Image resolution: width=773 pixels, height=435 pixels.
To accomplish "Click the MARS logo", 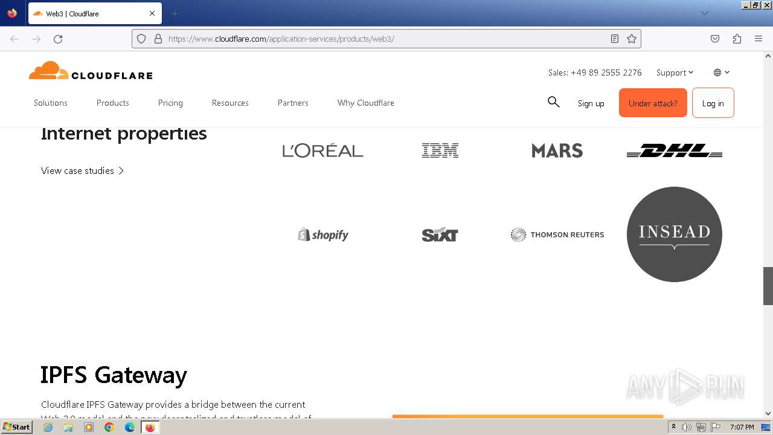I will pos(557,150).
